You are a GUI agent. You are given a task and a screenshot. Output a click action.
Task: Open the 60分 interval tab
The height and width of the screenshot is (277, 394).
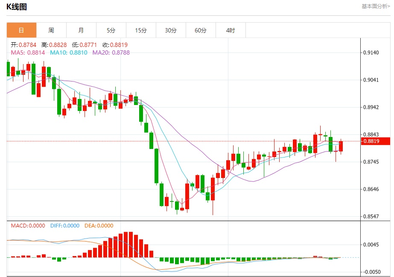click(x=201, y=30)
